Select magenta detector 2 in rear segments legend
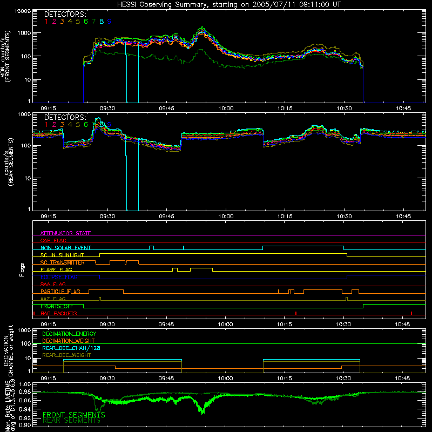Image resolution: width=432 pixels, height=432 pixels. tap(55, 125)
